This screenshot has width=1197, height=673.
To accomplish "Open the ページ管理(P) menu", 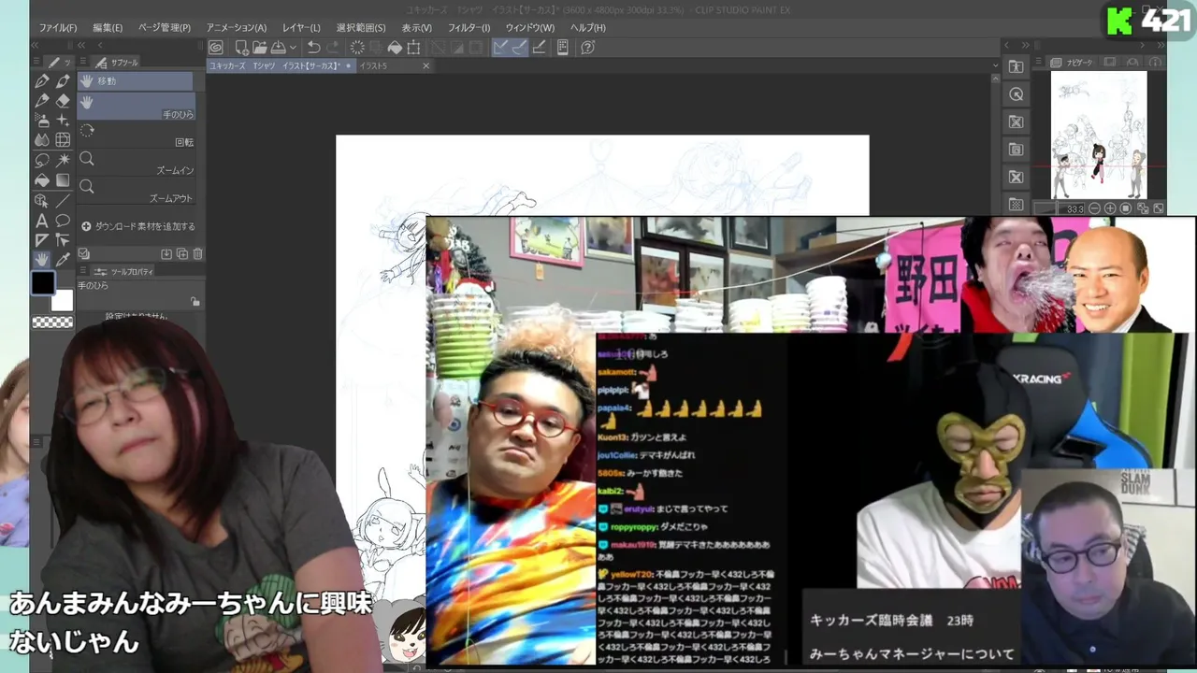I will pyautogui.click(x=165, y=28).
